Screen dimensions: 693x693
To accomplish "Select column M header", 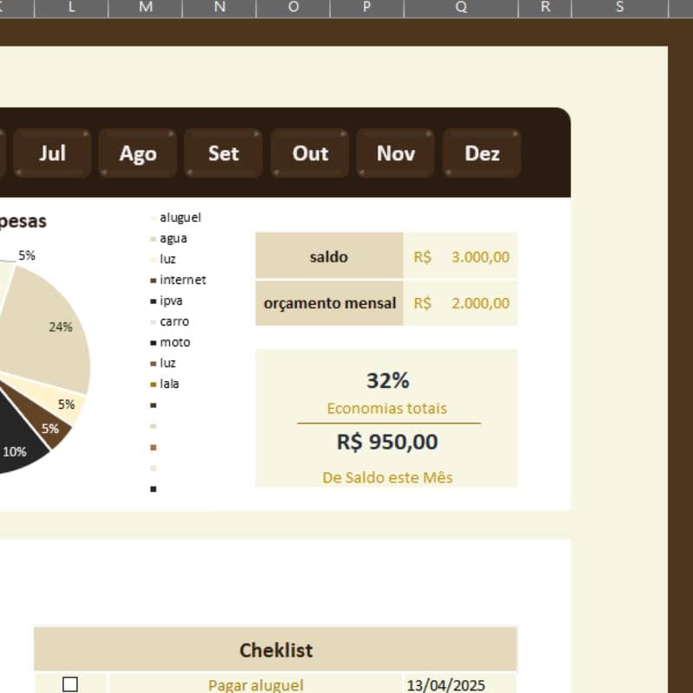I will [x=146, y=8].
